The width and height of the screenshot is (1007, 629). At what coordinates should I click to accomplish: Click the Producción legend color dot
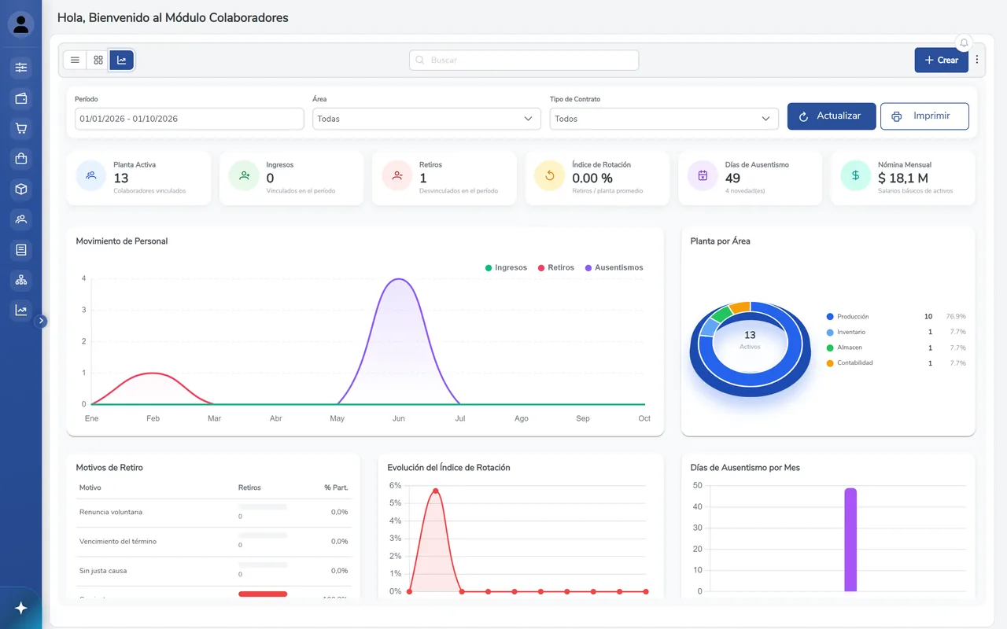pos(830,317)
